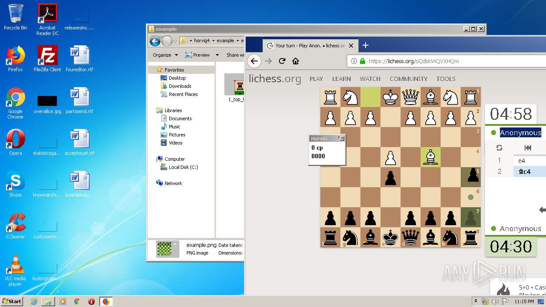Open the PLAY menu on lichess

point(316,79)
